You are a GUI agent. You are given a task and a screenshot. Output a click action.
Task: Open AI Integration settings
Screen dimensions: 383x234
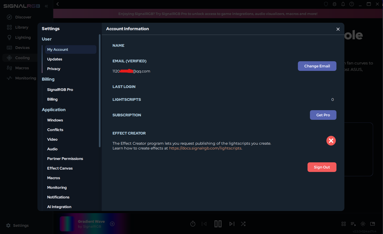pos(59,207)
